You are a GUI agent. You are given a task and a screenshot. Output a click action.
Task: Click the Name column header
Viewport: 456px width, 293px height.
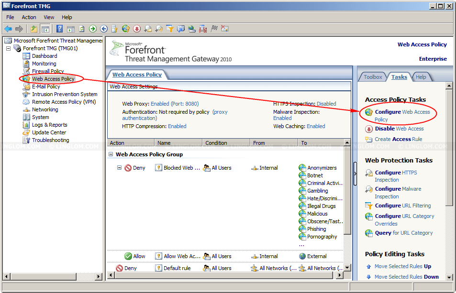pos(178,143)
